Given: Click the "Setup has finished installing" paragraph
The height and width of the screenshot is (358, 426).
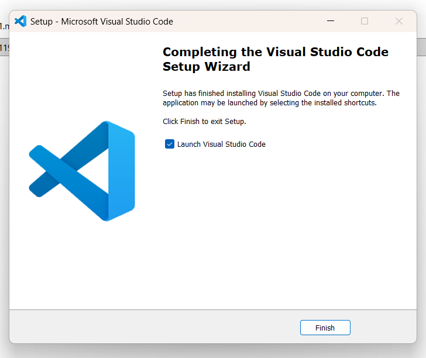Looking at the screenshot, I should (x=281, y=98).
